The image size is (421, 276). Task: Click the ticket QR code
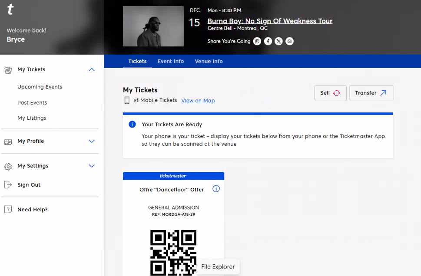173,253
